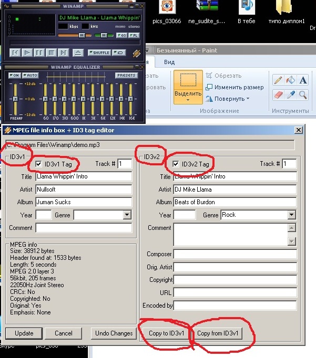
Task: Click ID3v1 Artist field containing Nullsoft
Action: pos(84,189)
